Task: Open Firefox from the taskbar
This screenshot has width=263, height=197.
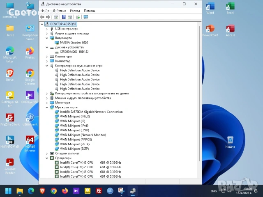Action: [x=65, y=191]
